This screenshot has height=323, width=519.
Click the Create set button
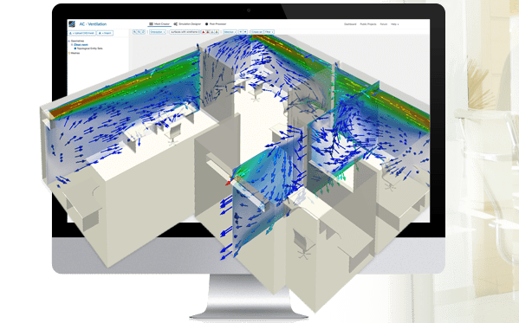[x=256, y=32]
